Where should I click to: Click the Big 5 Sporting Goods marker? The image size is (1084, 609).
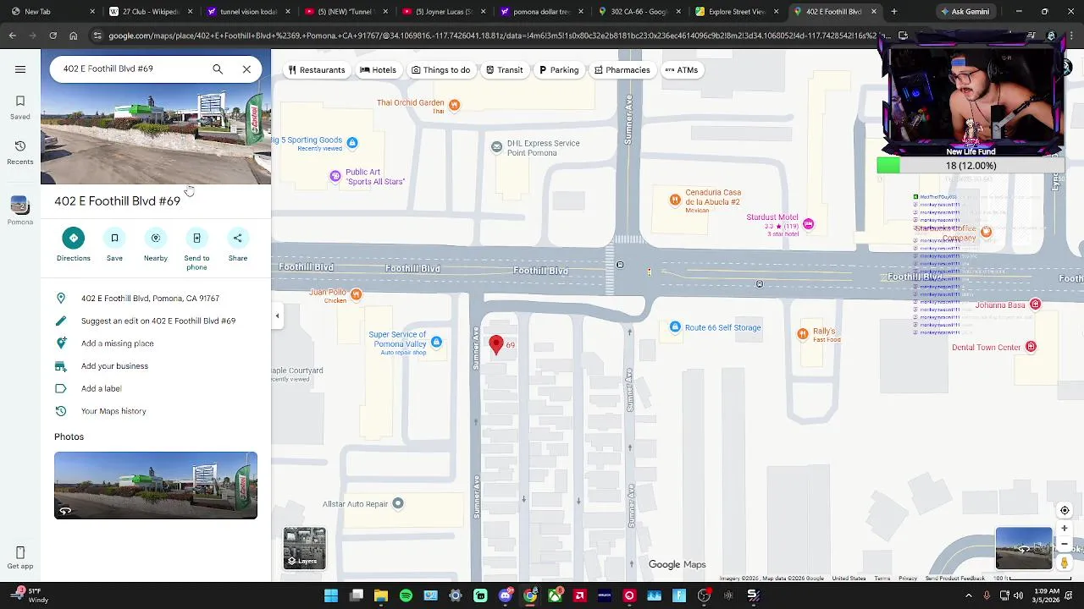coord(352,143)
